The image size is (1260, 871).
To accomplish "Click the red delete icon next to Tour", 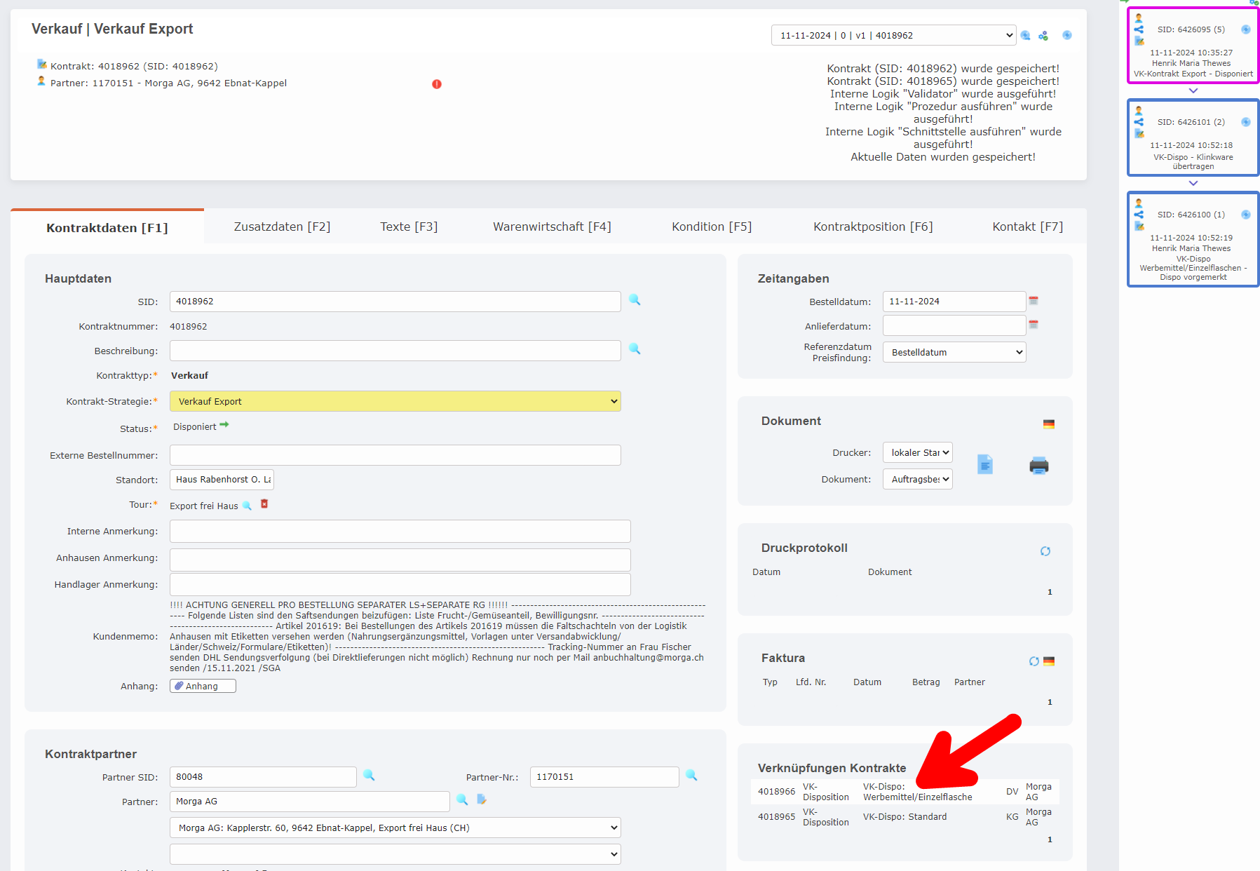I will [x=264, y=504].
